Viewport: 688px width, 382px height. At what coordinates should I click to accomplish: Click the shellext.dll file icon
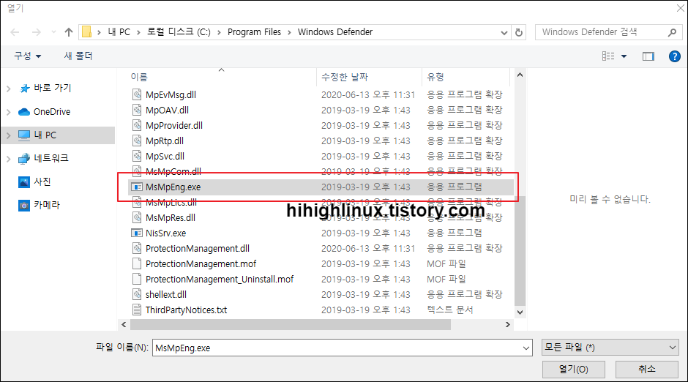pyautogui.click(x=137, y=294)
